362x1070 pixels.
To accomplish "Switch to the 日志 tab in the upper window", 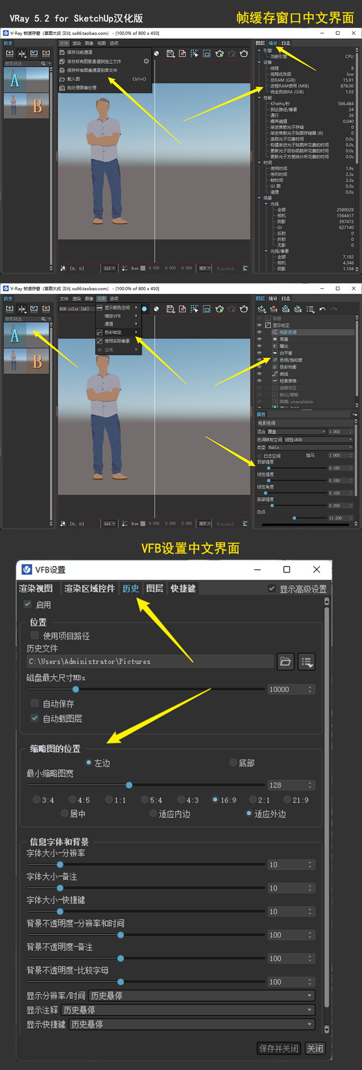I will point(286,43).
